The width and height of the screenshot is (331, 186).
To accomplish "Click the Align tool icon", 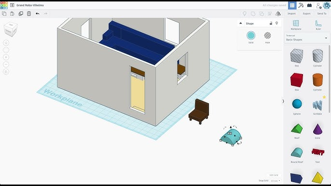I will coord(270,13).
